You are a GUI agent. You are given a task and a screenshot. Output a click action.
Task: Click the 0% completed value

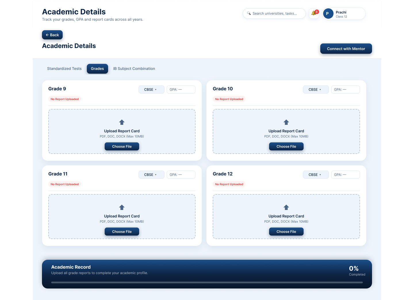354,268
